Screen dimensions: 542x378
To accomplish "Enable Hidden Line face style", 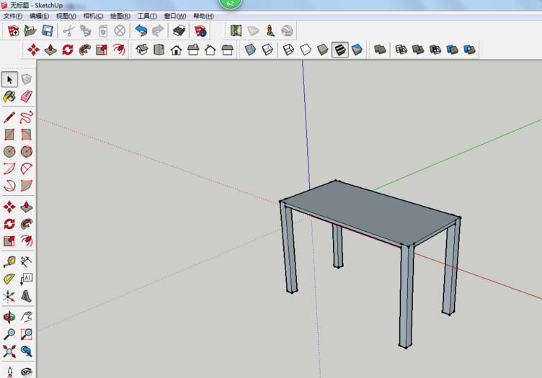I will click(306, 50).
